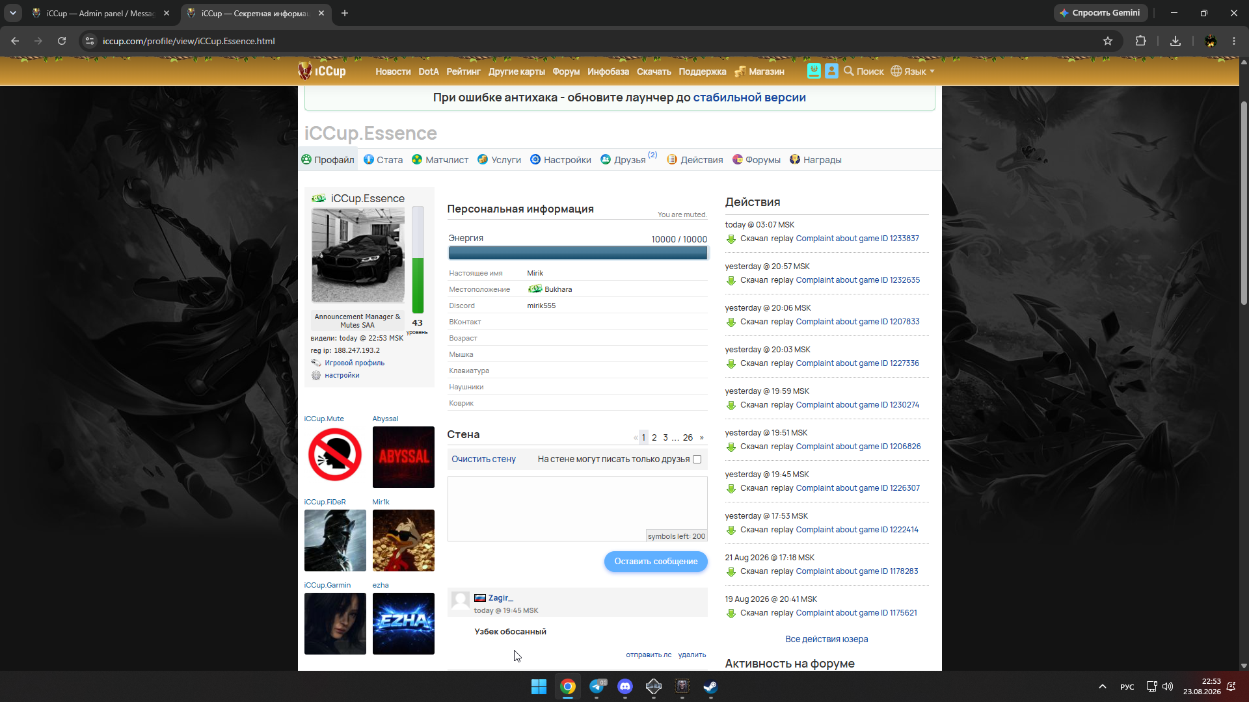The width and height of the screenshot is (1249, 702).
Task: Click the Оставить сообщение button
Action: pos(656,562)
